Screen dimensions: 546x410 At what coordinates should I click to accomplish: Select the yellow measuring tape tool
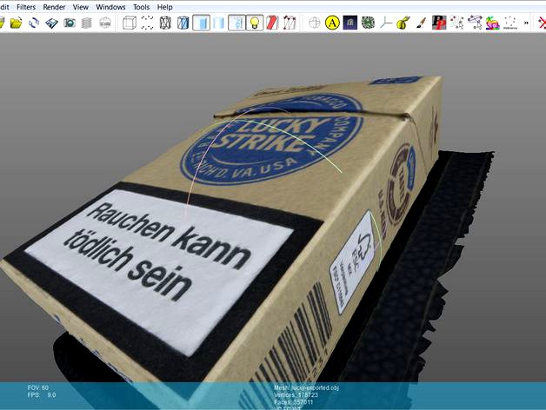[403, 23]
